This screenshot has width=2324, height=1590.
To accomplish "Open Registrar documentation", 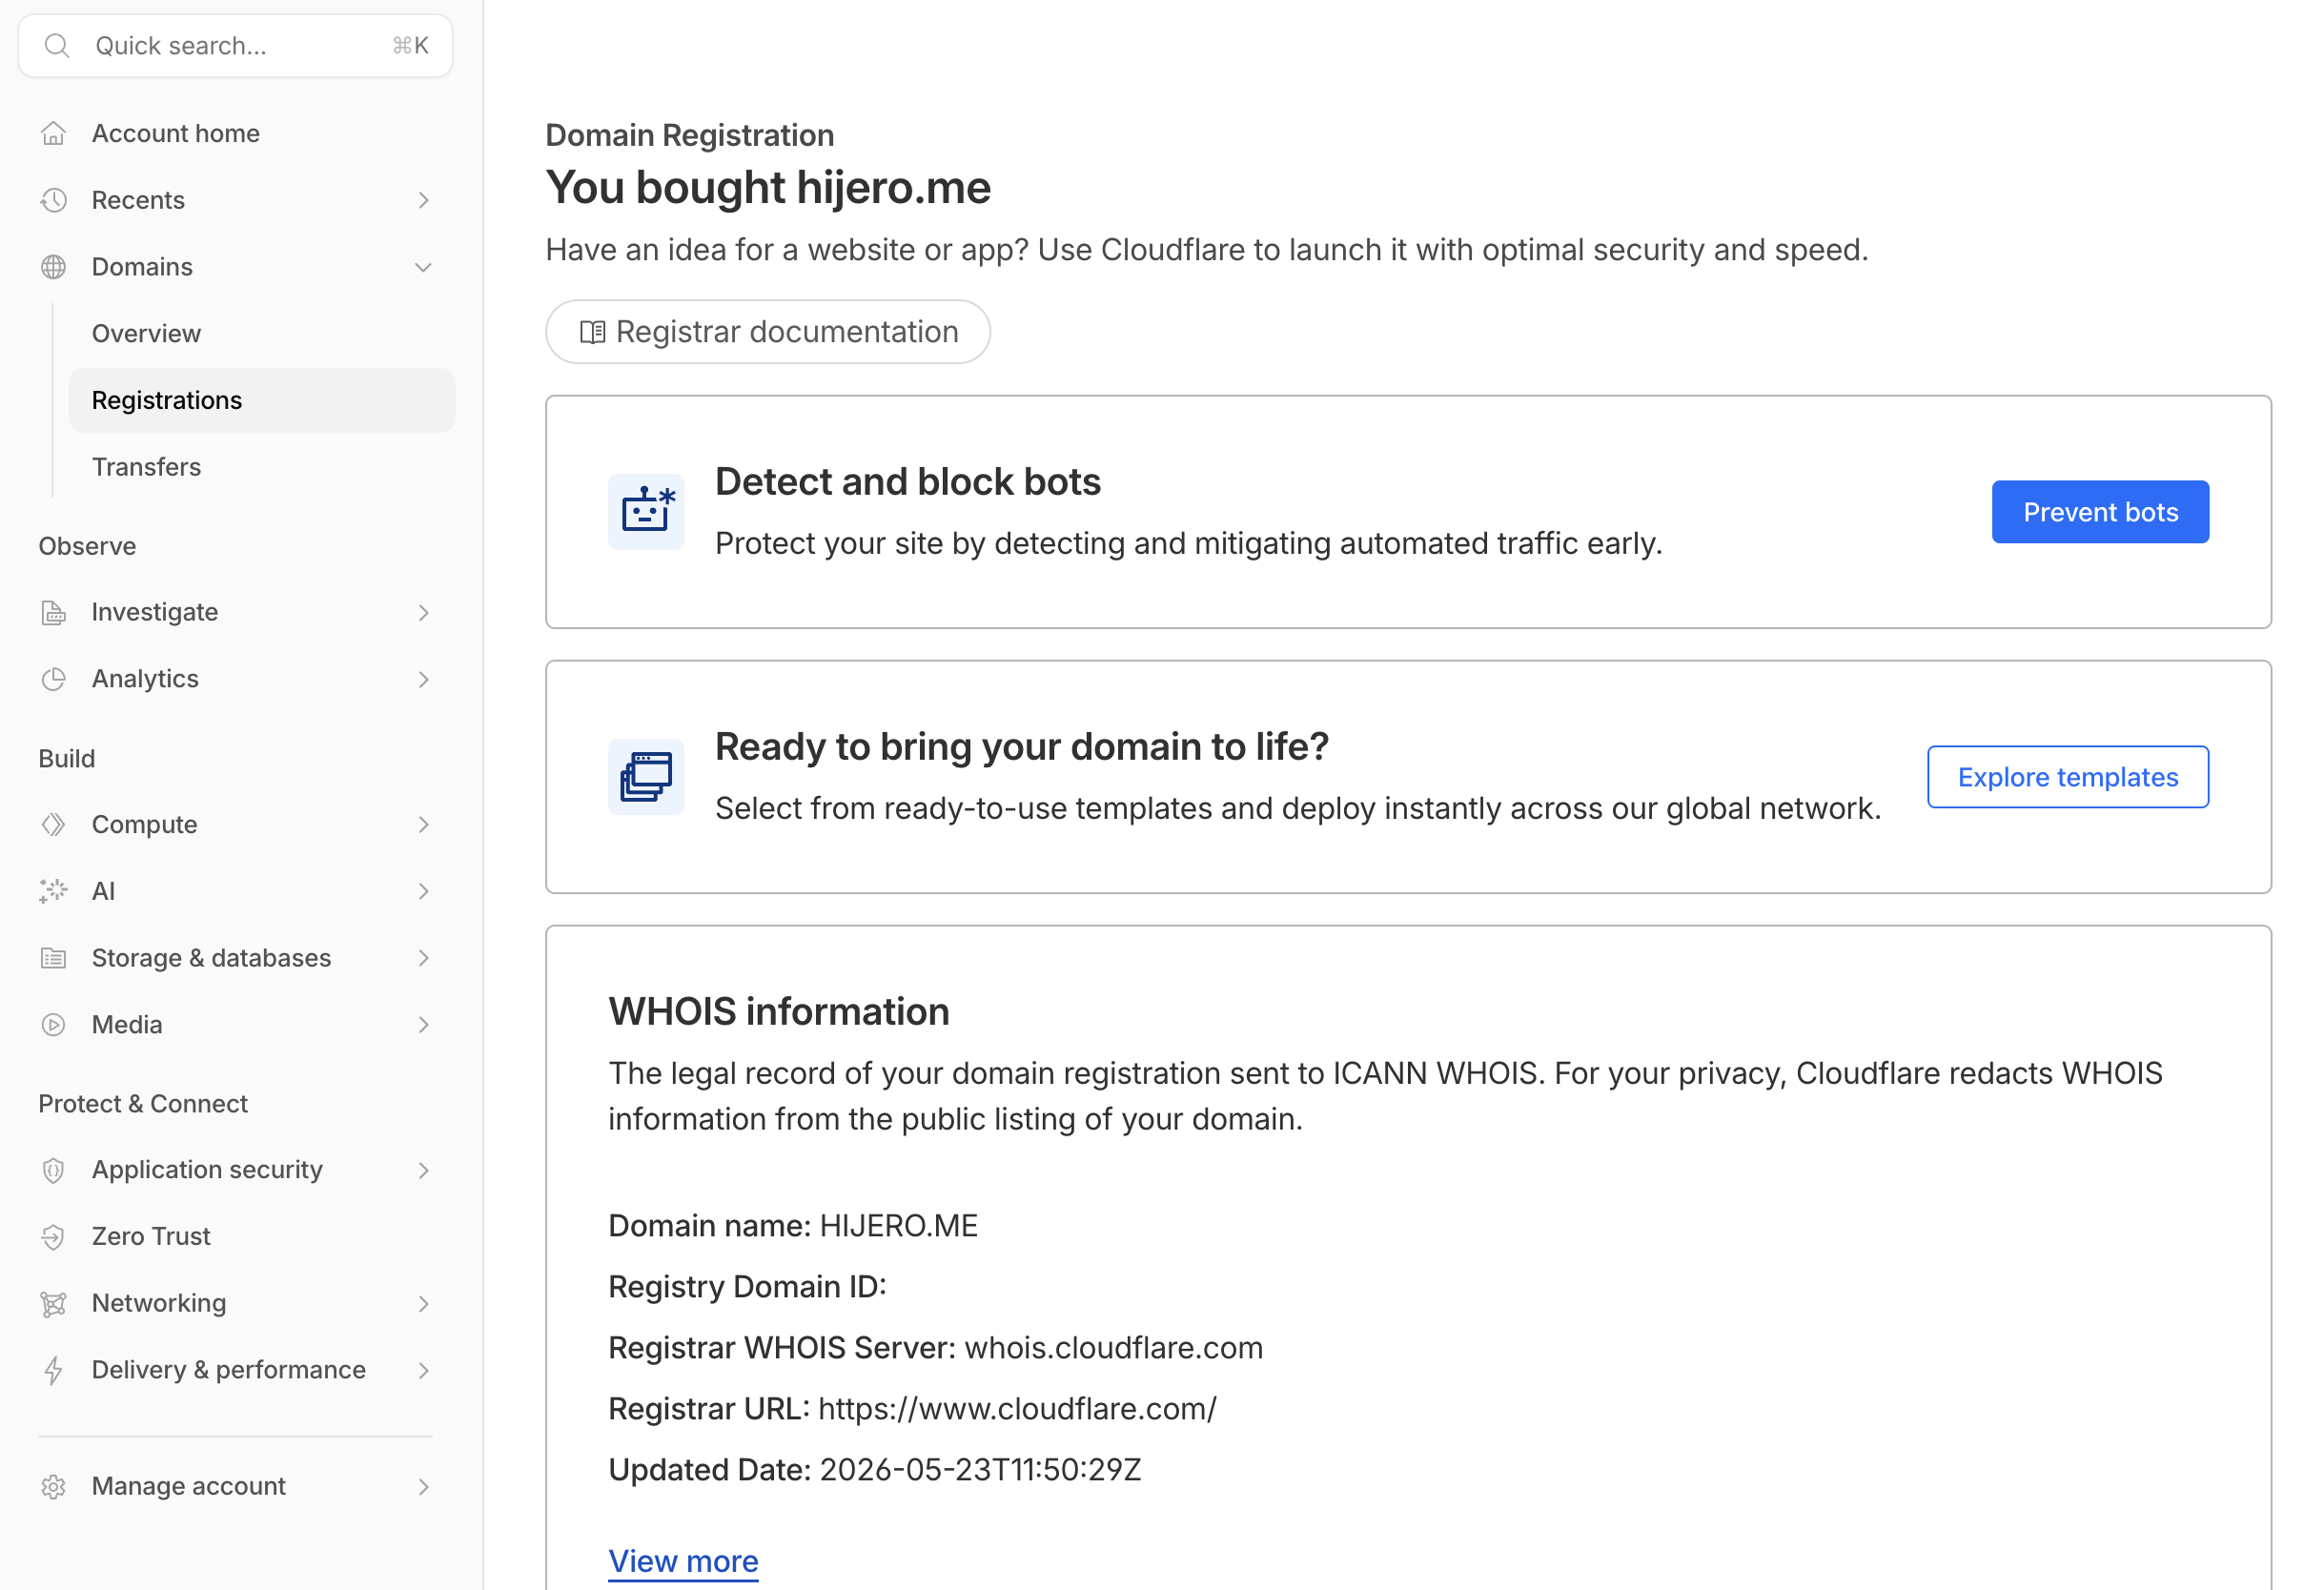I will 768,332.
